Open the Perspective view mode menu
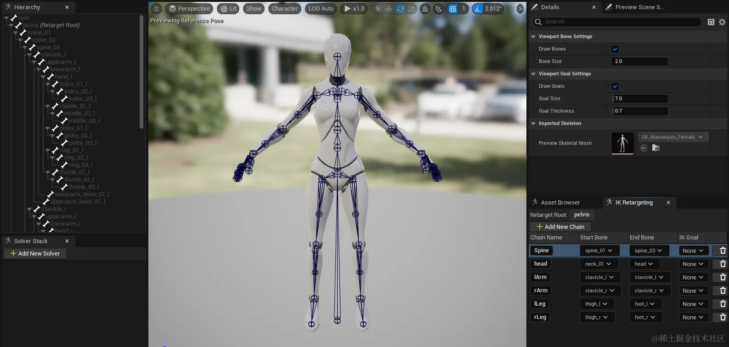The width and height of the screenshot is (729, 347). click(x=189, y=9)
